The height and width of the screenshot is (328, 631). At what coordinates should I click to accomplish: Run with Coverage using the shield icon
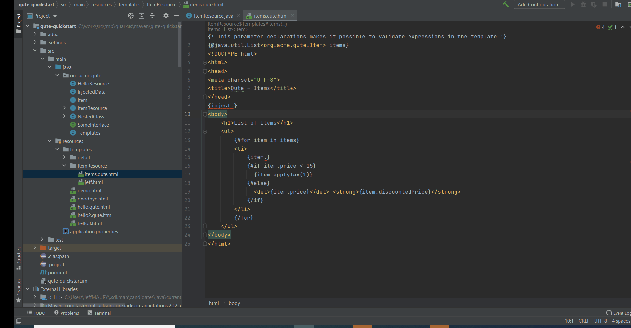click(x=594, y=4)
